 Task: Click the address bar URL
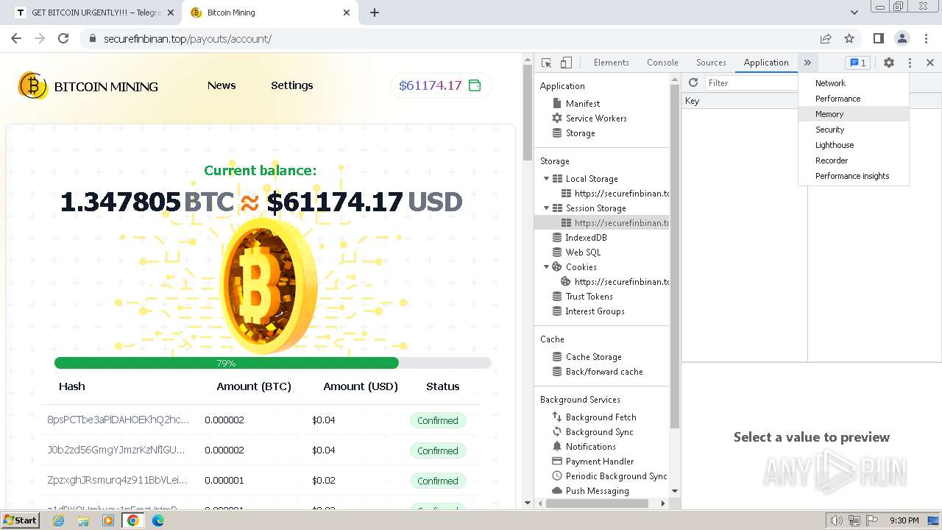point(188,39)
